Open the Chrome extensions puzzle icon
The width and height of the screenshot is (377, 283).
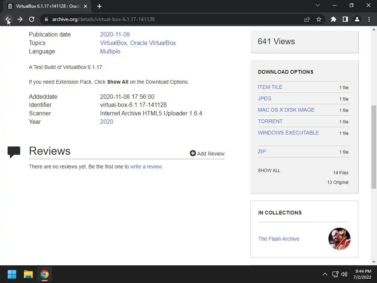point(334,19)
